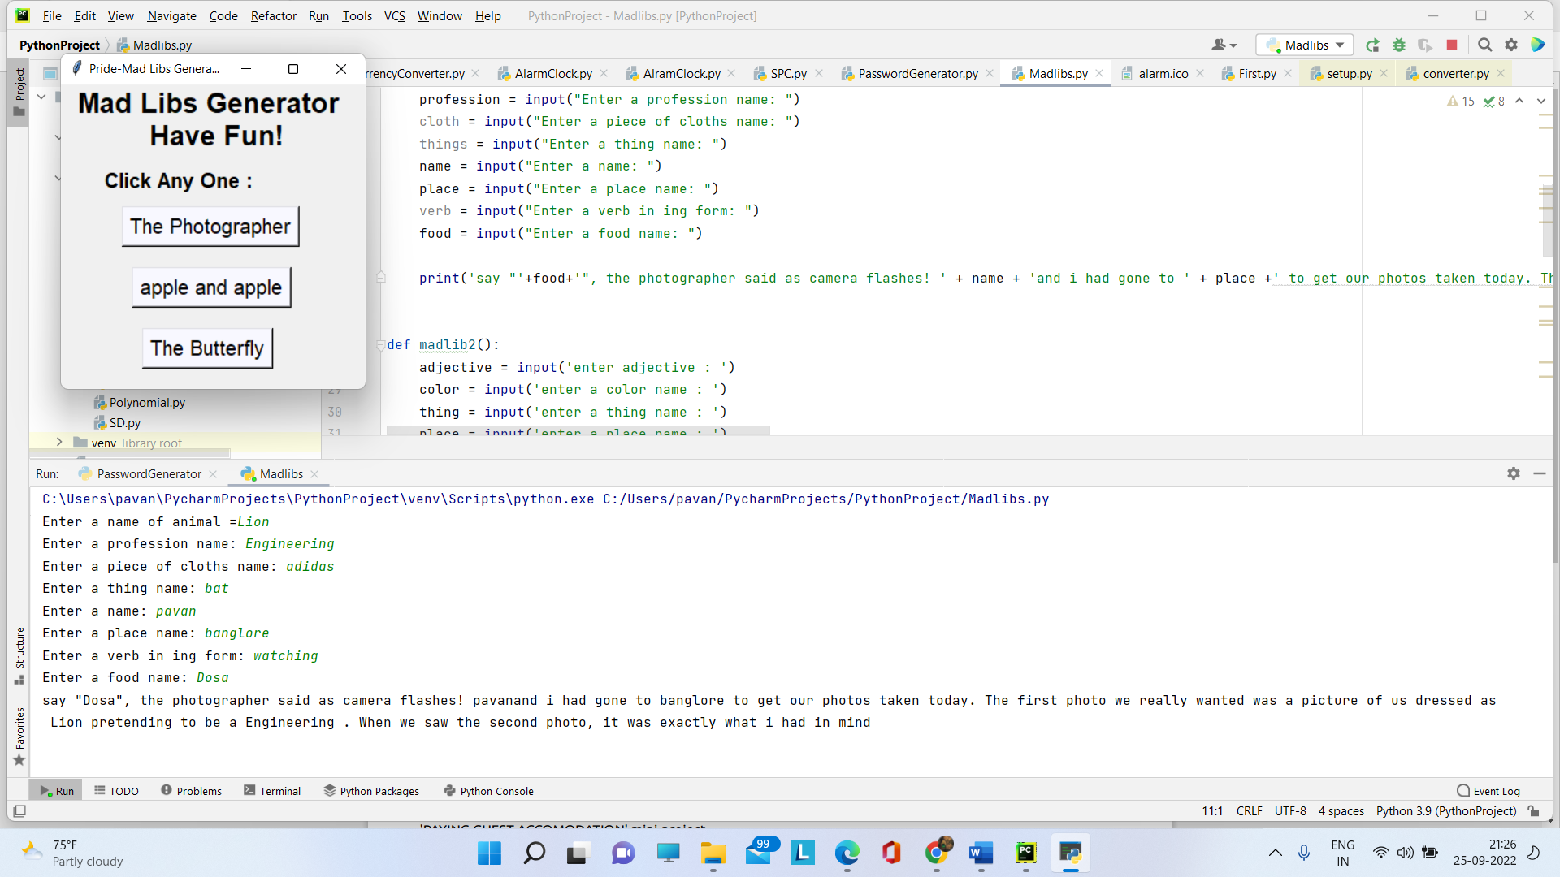
Task: Go to previous highlighted error arrow
Action: 1519,102
